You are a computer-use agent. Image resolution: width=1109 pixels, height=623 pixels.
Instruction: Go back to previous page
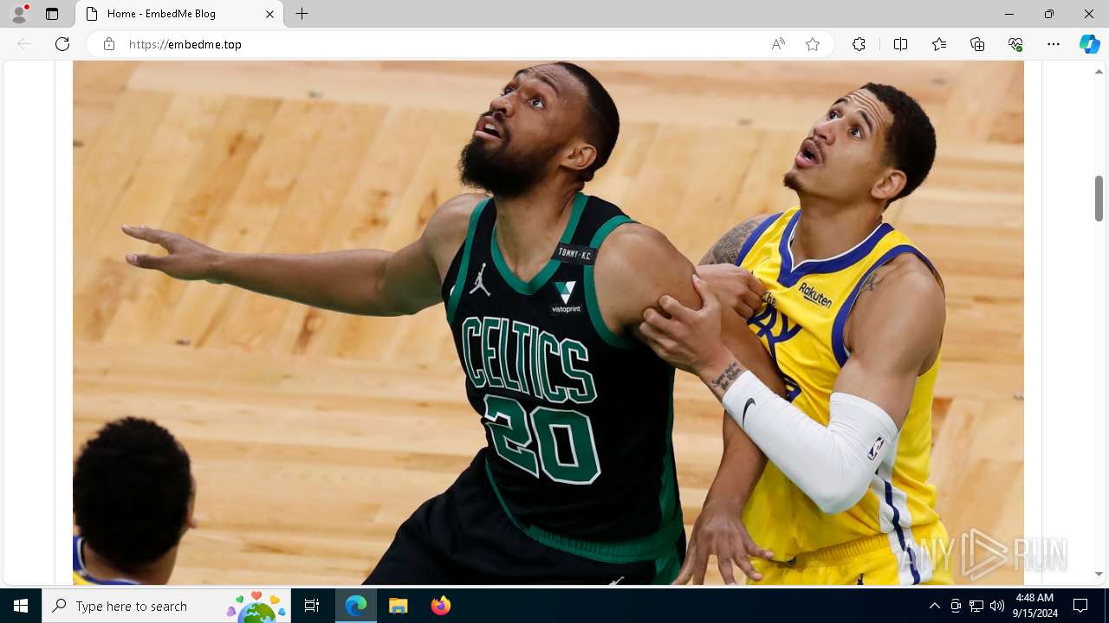coord(24,44)
